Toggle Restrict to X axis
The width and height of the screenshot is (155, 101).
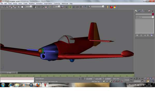coord(67,7)
